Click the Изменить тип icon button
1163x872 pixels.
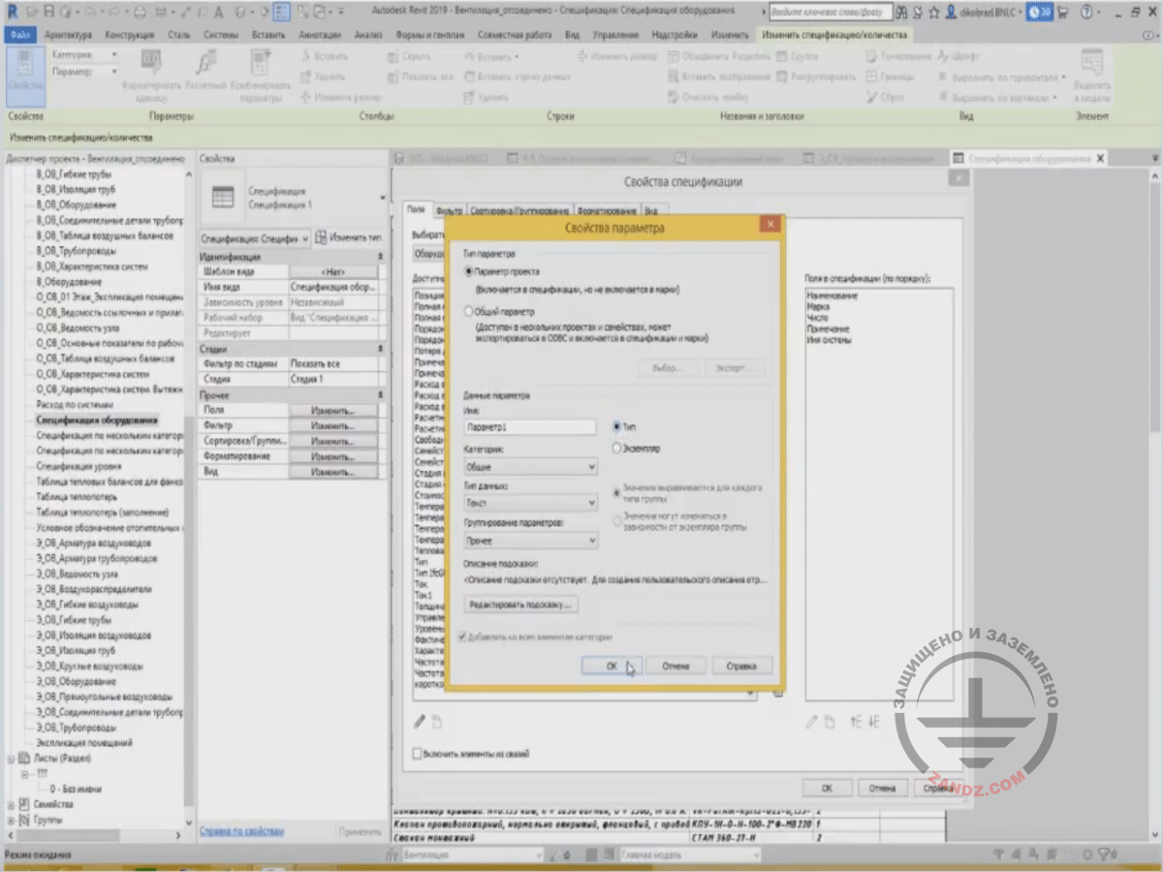[349, 237]
